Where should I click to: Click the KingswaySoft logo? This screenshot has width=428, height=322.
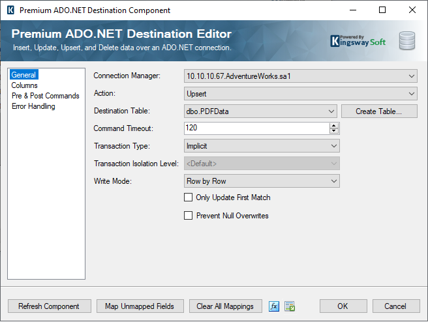358,41
